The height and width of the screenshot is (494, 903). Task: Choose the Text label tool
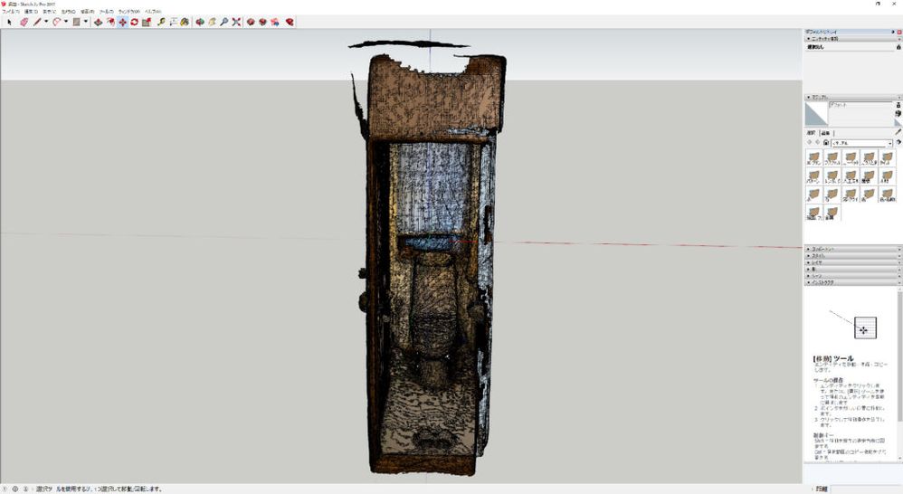[173, 22]
